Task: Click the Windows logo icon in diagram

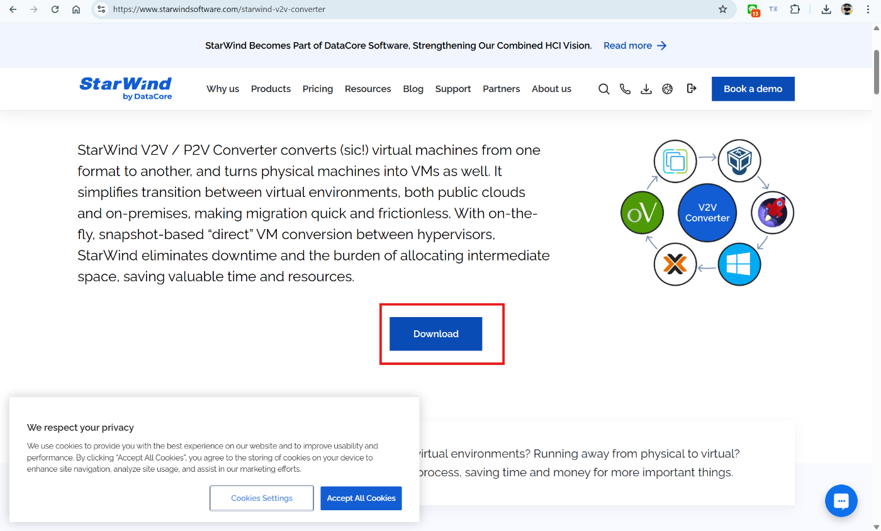Action: tap(739, 264)
